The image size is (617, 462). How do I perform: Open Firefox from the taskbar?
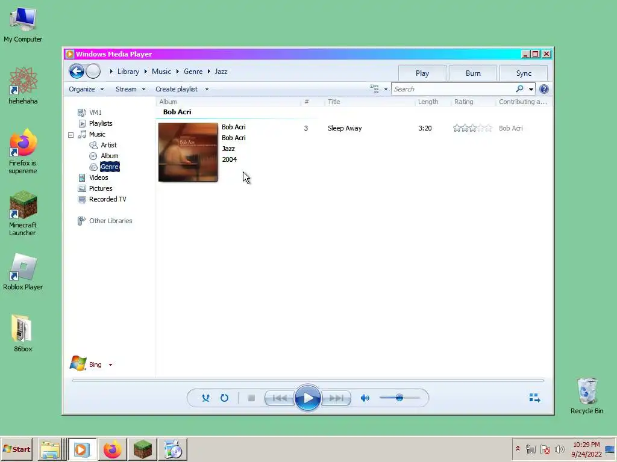(x=112, y=449)
